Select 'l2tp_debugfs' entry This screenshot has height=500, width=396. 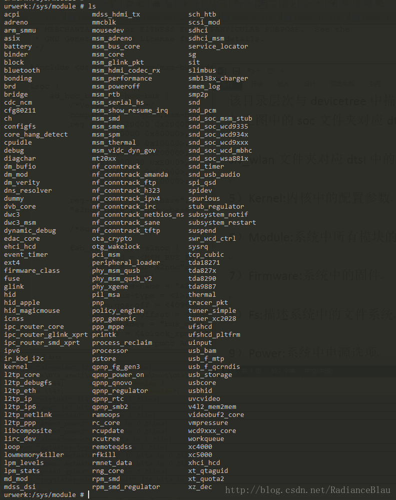(x=28, y=382)
